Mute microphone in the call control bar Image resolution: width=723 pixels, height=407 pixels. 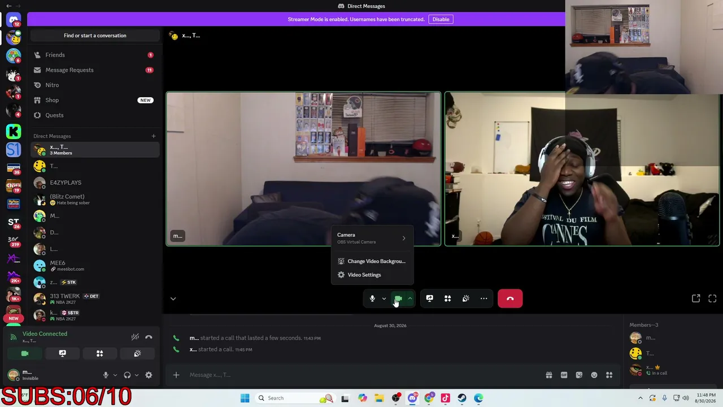pyautogui.click(x=372, y=298)
